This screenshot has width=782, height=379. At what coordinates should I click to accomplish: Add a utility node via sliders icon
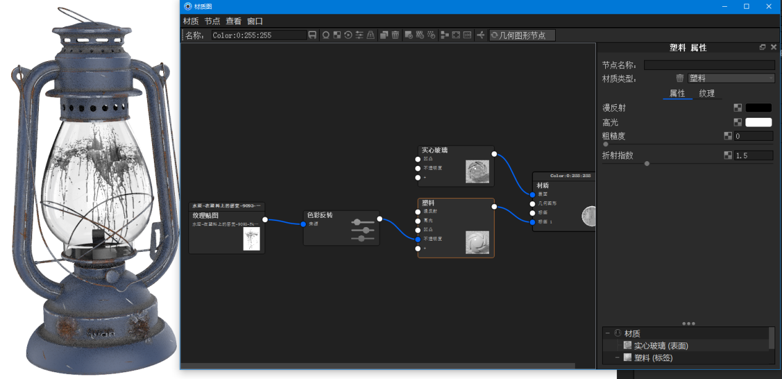coord(359,35)
